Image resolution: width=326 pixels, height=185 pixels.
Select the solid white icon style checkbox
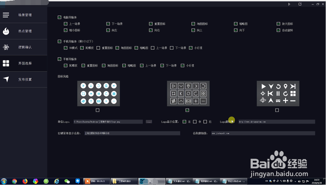coord(277,110)
